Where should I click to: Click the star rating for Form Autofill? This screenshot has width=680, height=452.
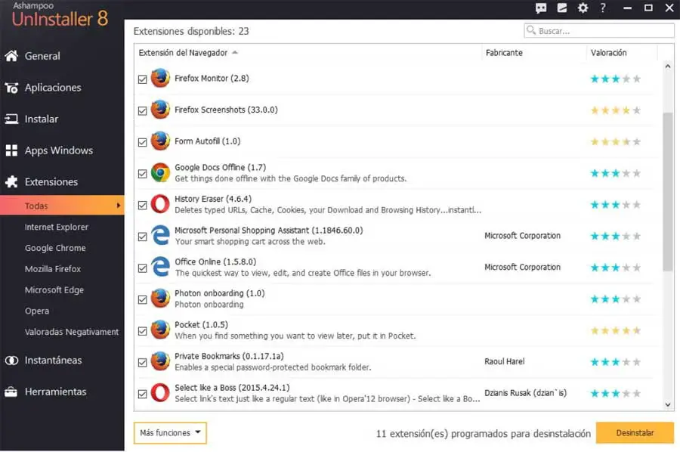click(615, 141)
